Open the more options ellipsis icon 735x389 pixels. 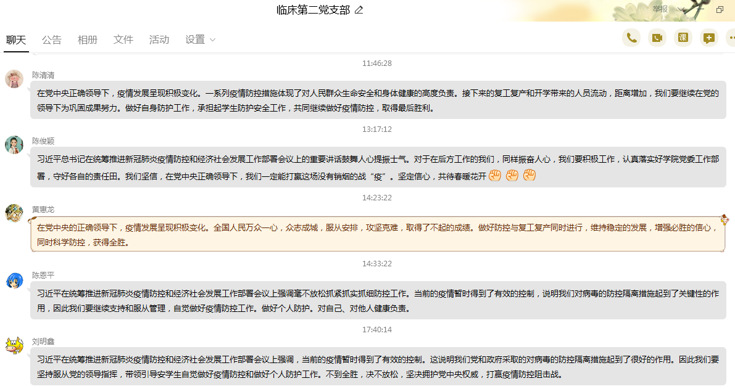point(731,38)
